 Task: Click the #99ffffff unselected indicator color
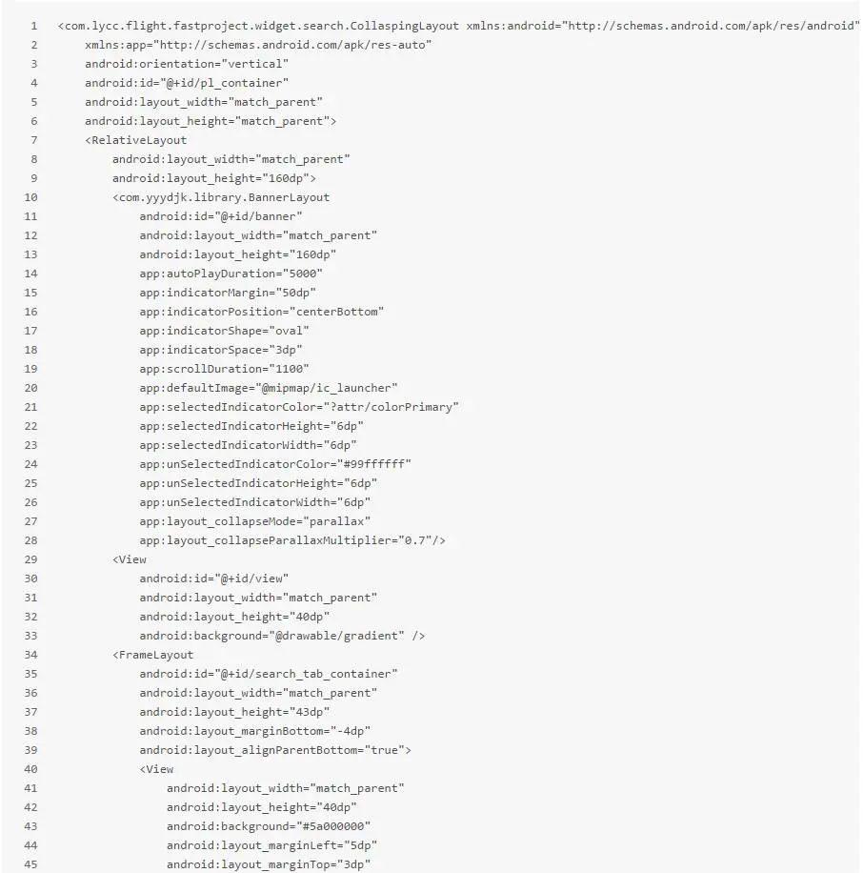pos(374,464)
